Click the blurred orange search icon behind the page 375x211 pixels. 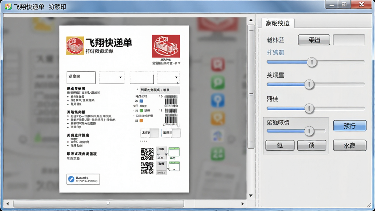point(218,118)
